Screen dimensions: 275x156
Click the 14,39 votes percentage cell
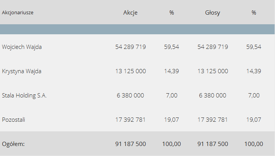[253, 71]
